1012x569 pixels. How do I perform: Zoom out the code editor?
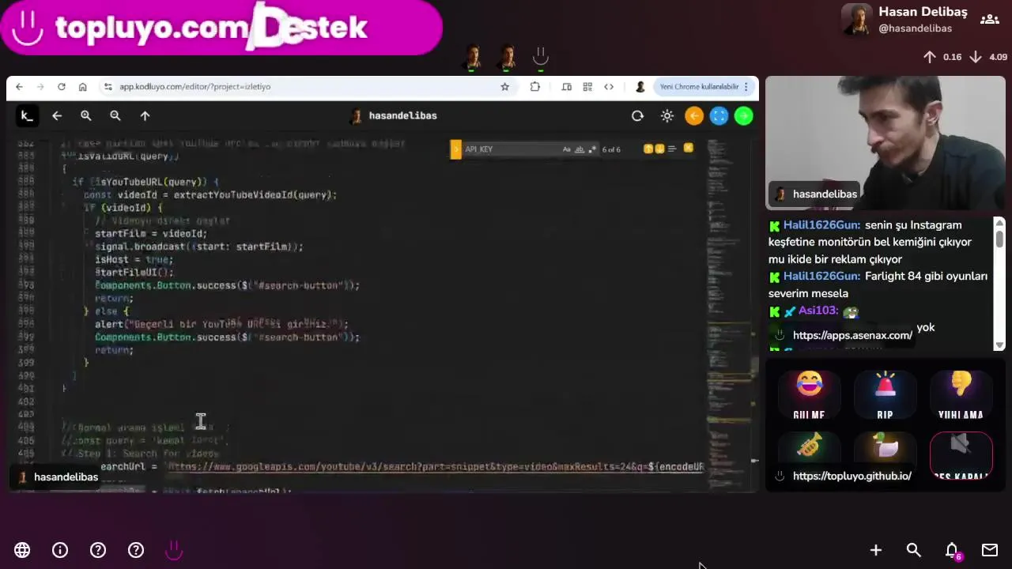tap(115, 116)
